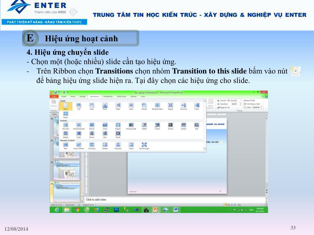The width and height of the screenshot is (314, 235).
Task: Select the Window transition
Action: point(118,146)
